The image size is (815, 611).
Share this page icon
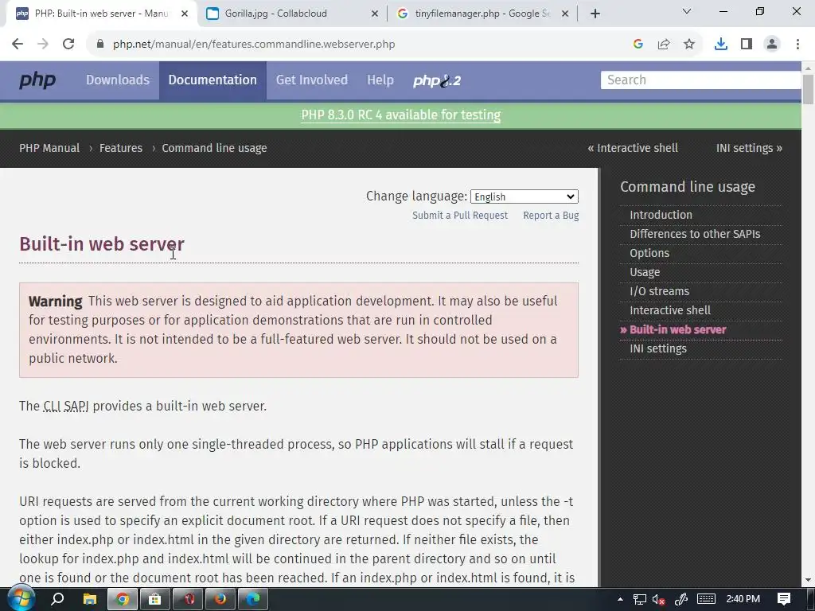pyautogui.click(x=664, y=45)
